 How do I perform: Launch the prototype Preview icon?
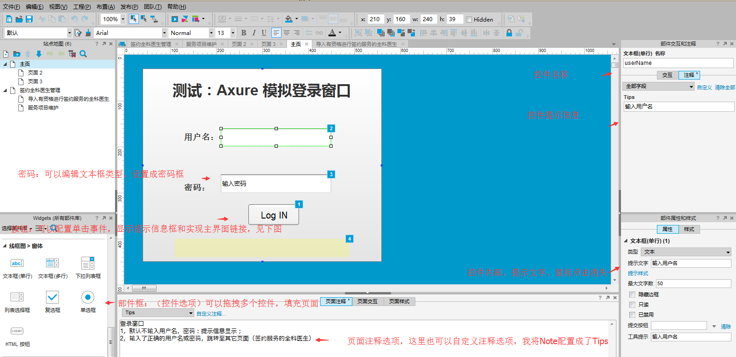(x=175, y=19)
